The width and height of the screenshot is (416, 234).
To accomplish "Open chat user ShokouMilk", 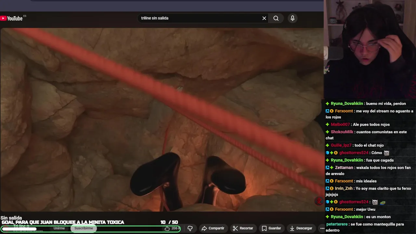I will coord(342,132).
